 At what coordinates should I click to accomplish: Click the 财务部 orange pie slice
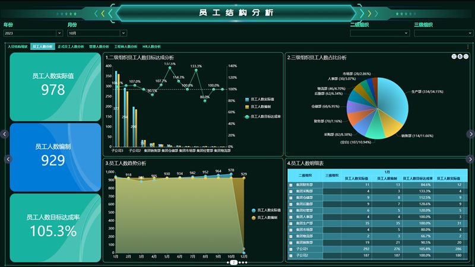pos(357,118)
